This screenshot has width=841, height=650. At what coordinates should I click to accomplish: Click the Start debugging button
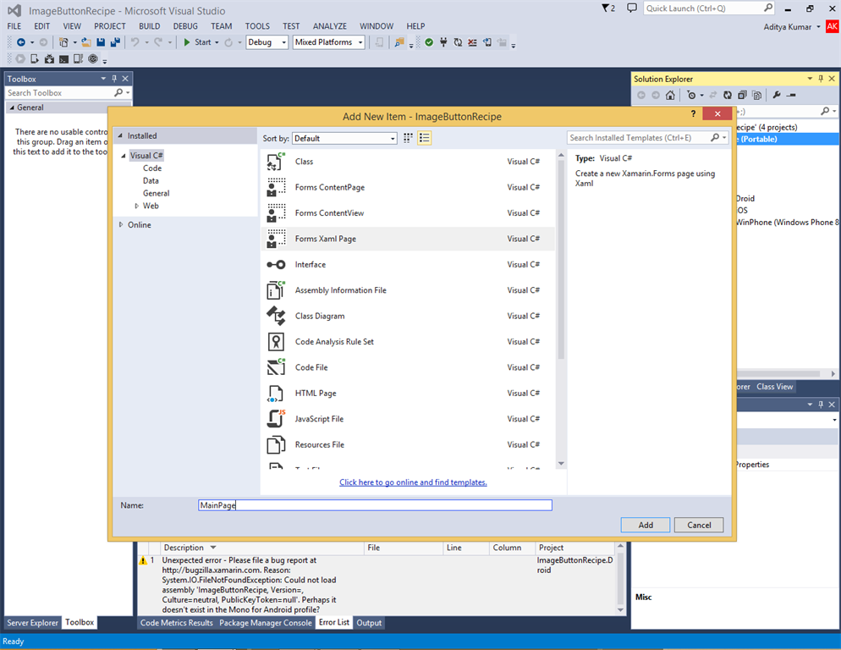(197, 42)
